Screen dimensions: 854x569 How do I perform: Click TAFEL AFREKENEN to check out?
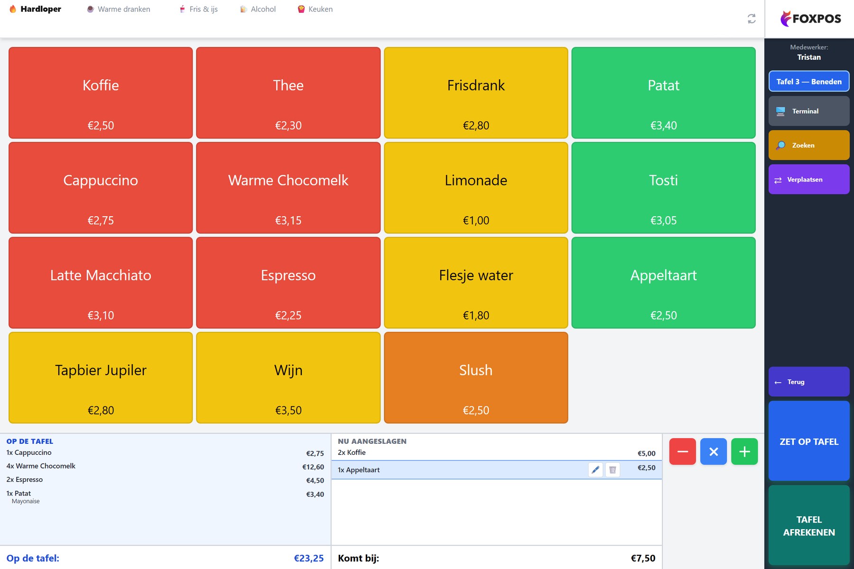809,525
